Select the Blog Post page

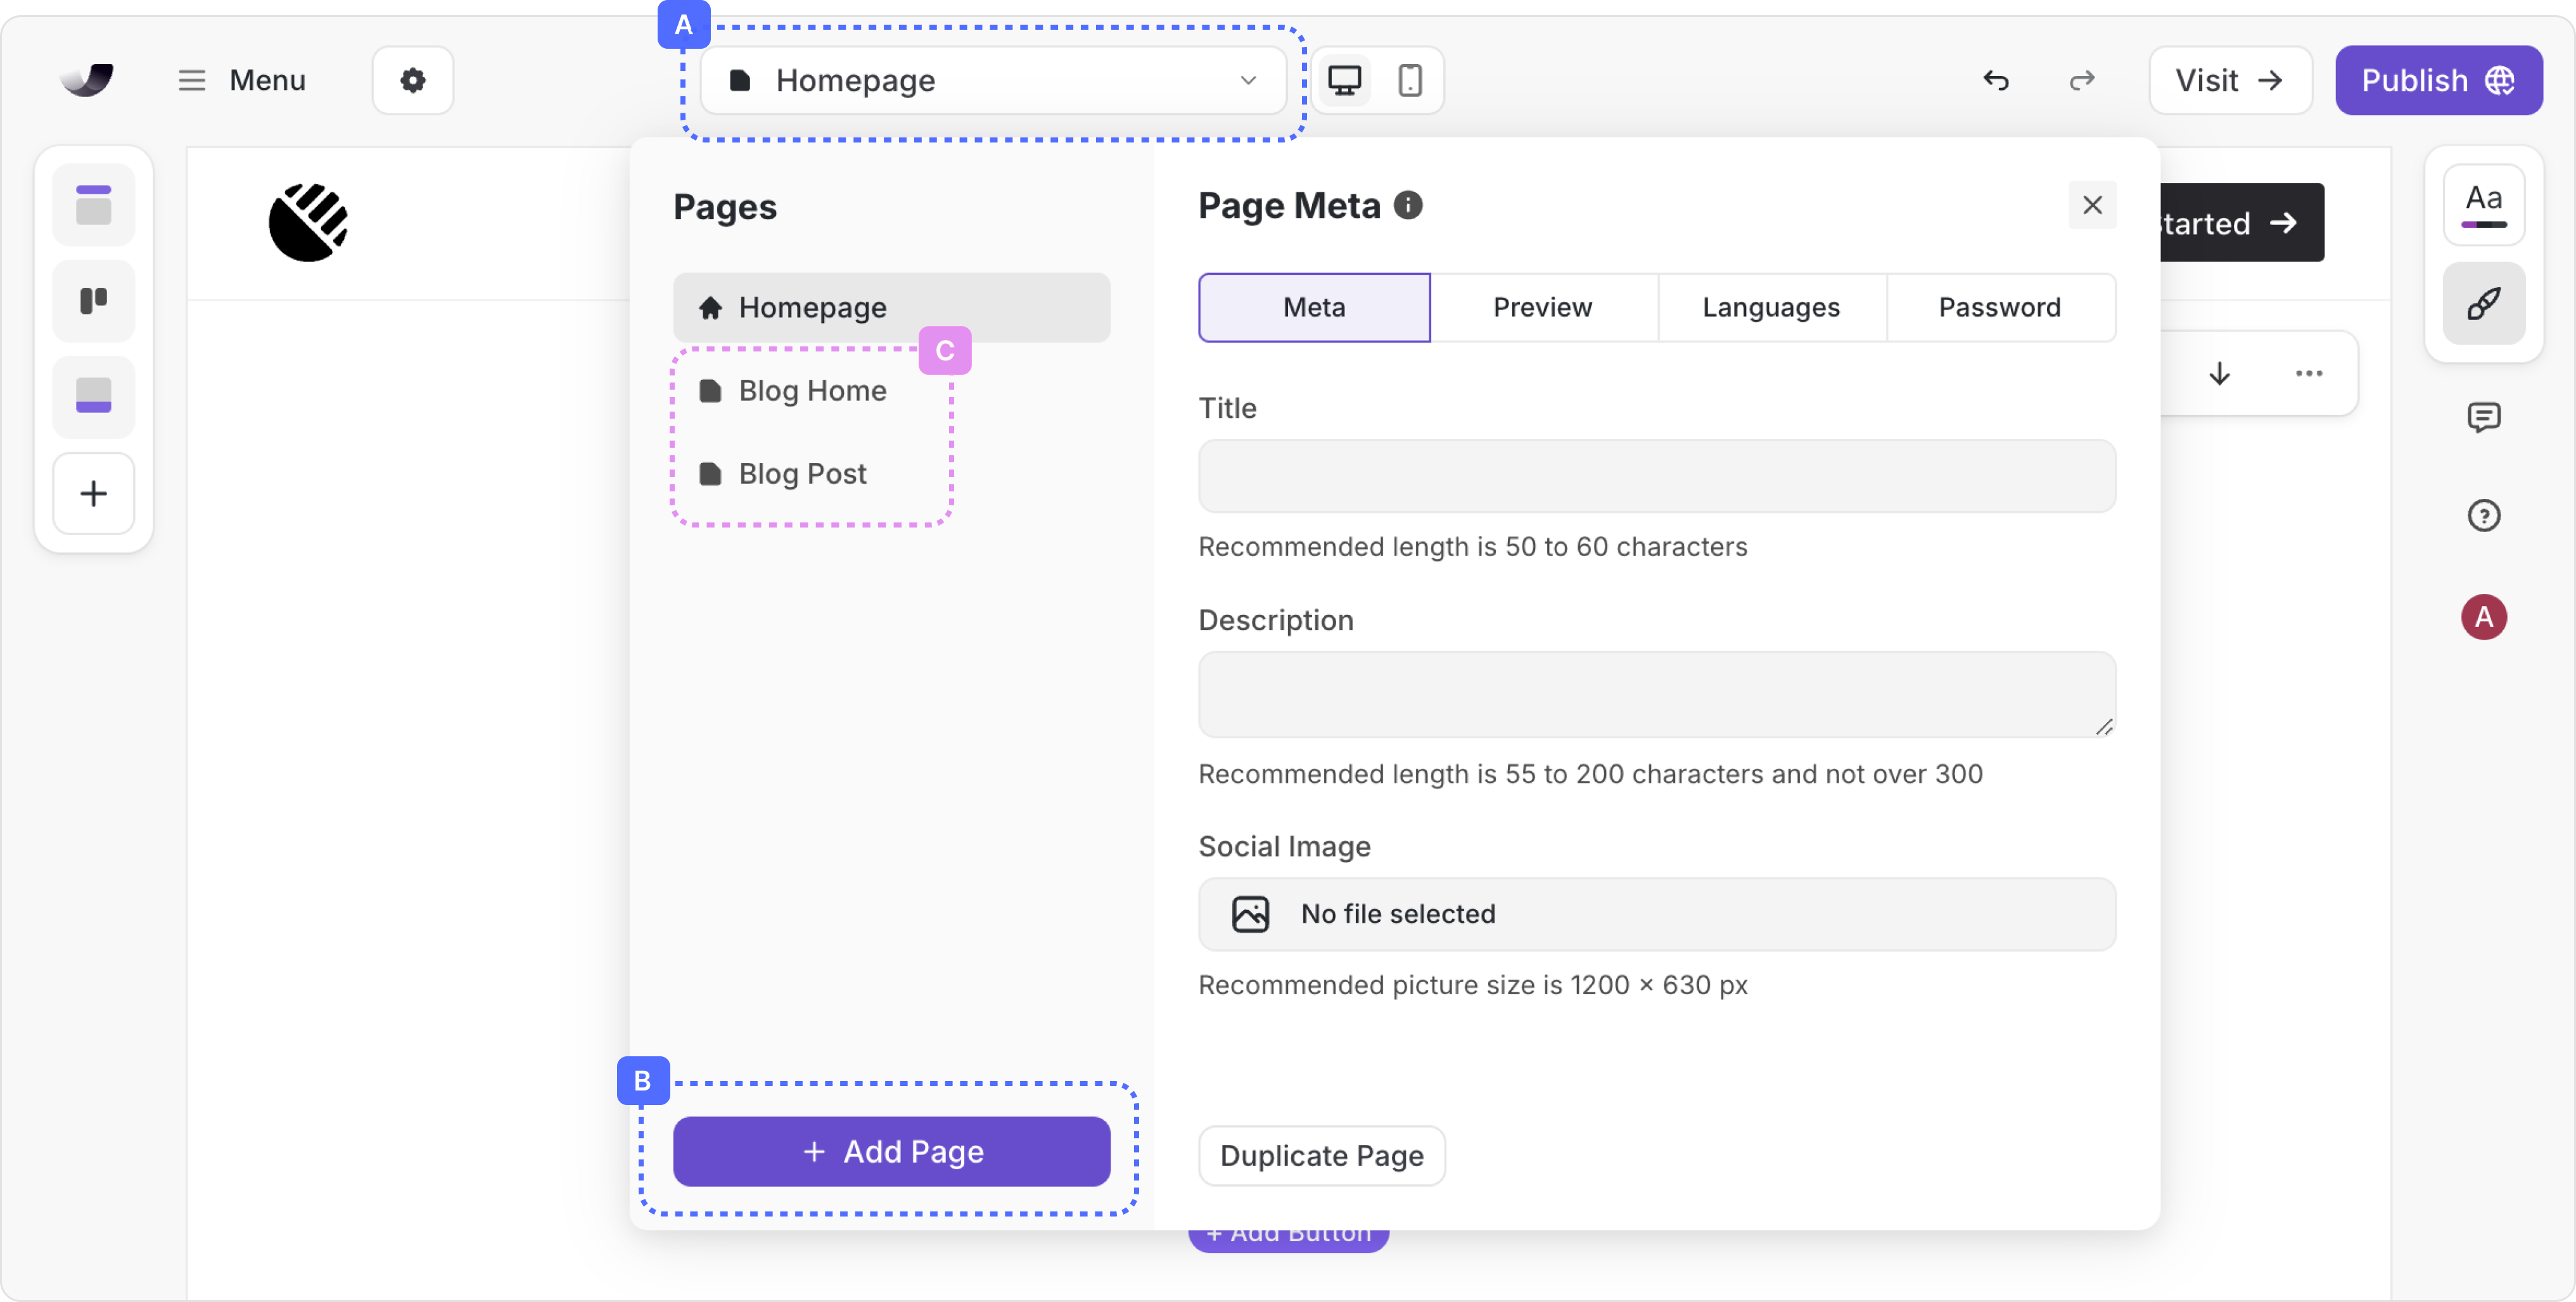pos(802,474)
